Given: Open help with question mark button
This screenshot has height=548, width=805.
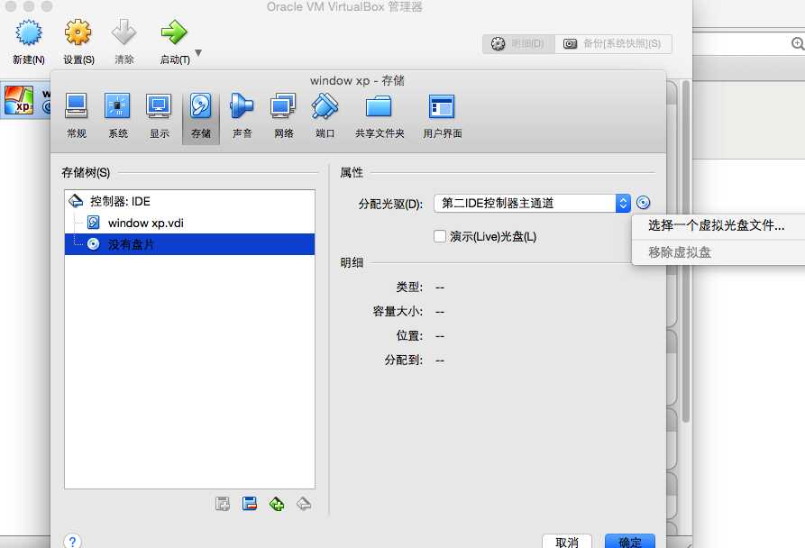Looking at the screenshot, I should coord(72,541).
